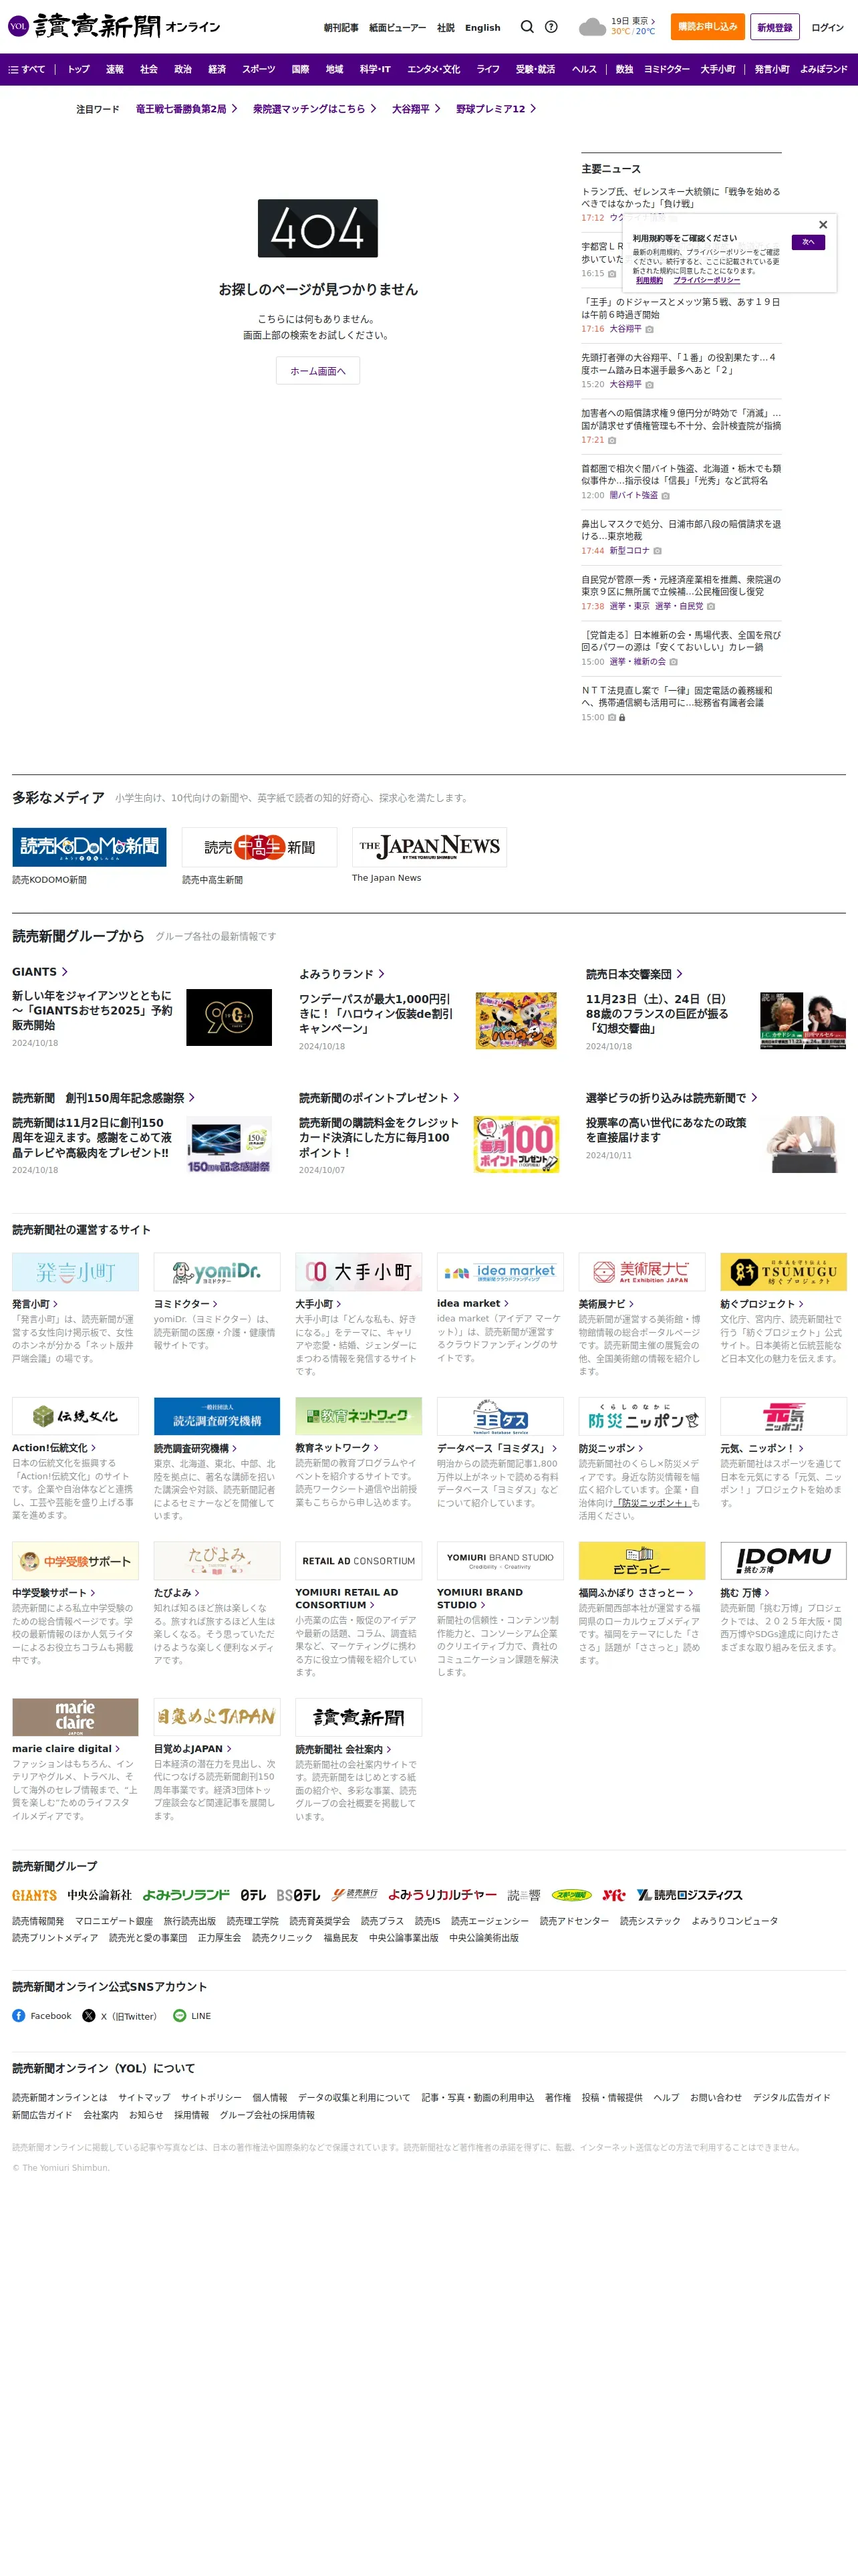Screen dimensions: 858x2576
Task: Open the idea market site logo
Action: point(500,1272)
